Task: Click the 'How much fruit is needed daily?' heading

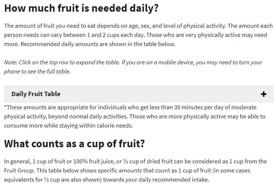Action: [x=81, y=8]
